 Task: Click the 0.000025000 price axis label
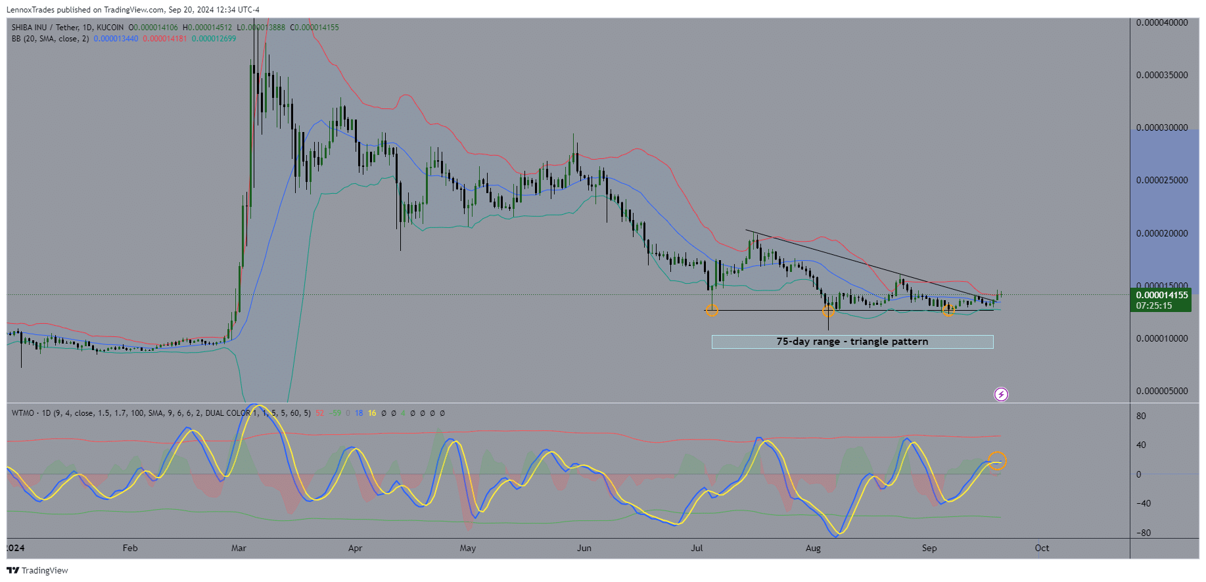1162,180
